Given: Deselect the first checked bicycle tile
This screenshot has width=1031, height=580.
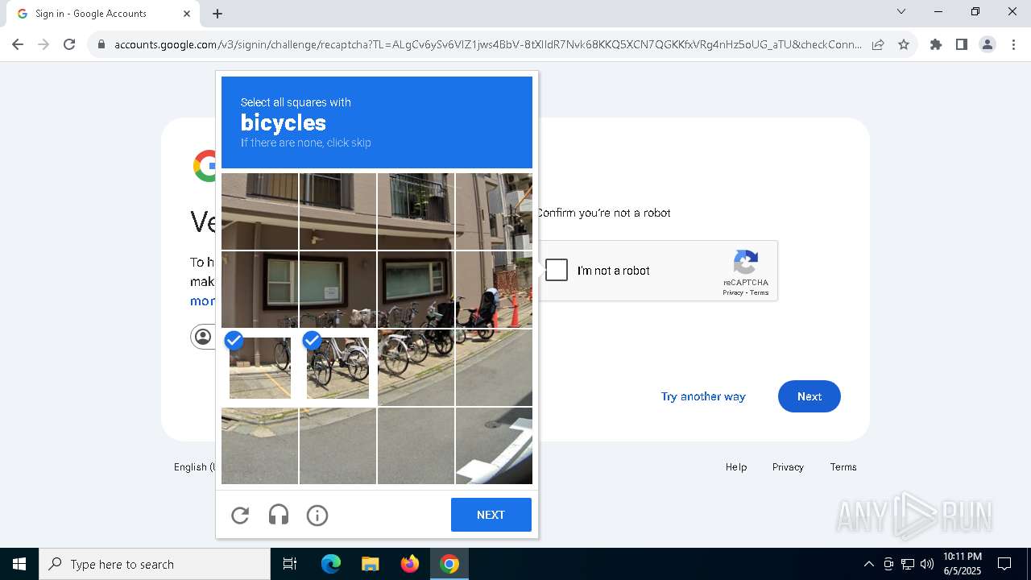Looking at the screenshot, I should pos(260,367).
